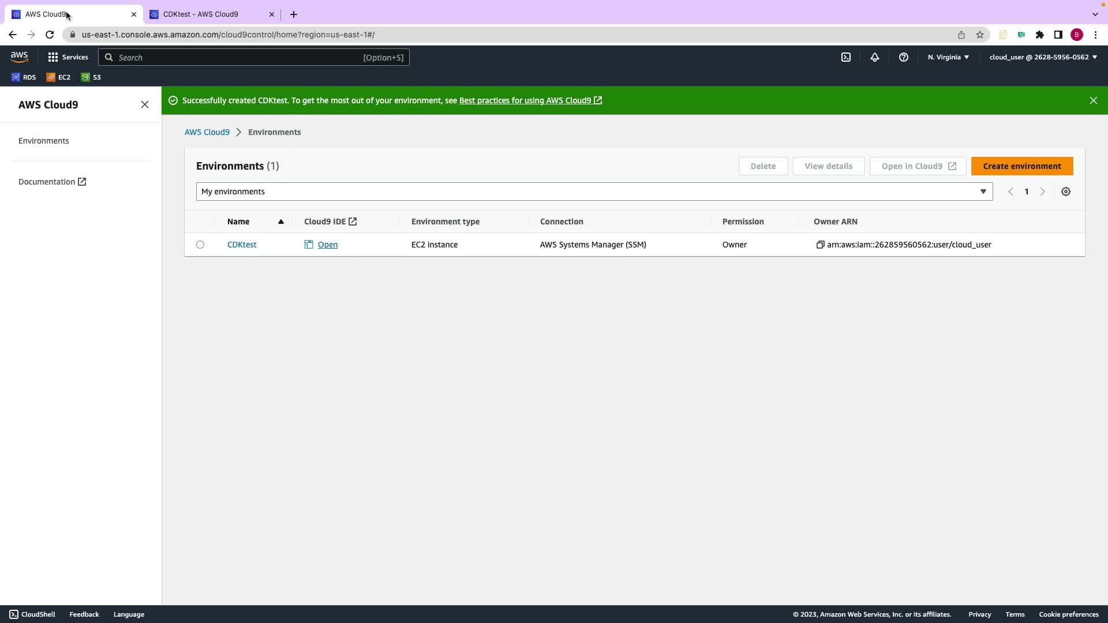Open the S3 shortcut in favorites bar
1108x623 pixels.
click(x=91, y=77)
